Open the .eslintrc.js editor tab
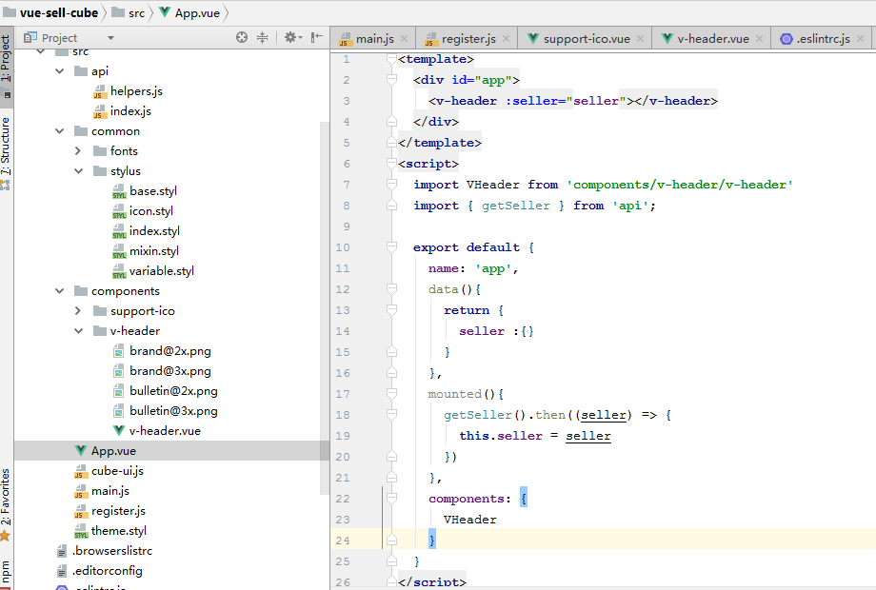This screenshot has width=876, height=590. pos(822,39)
